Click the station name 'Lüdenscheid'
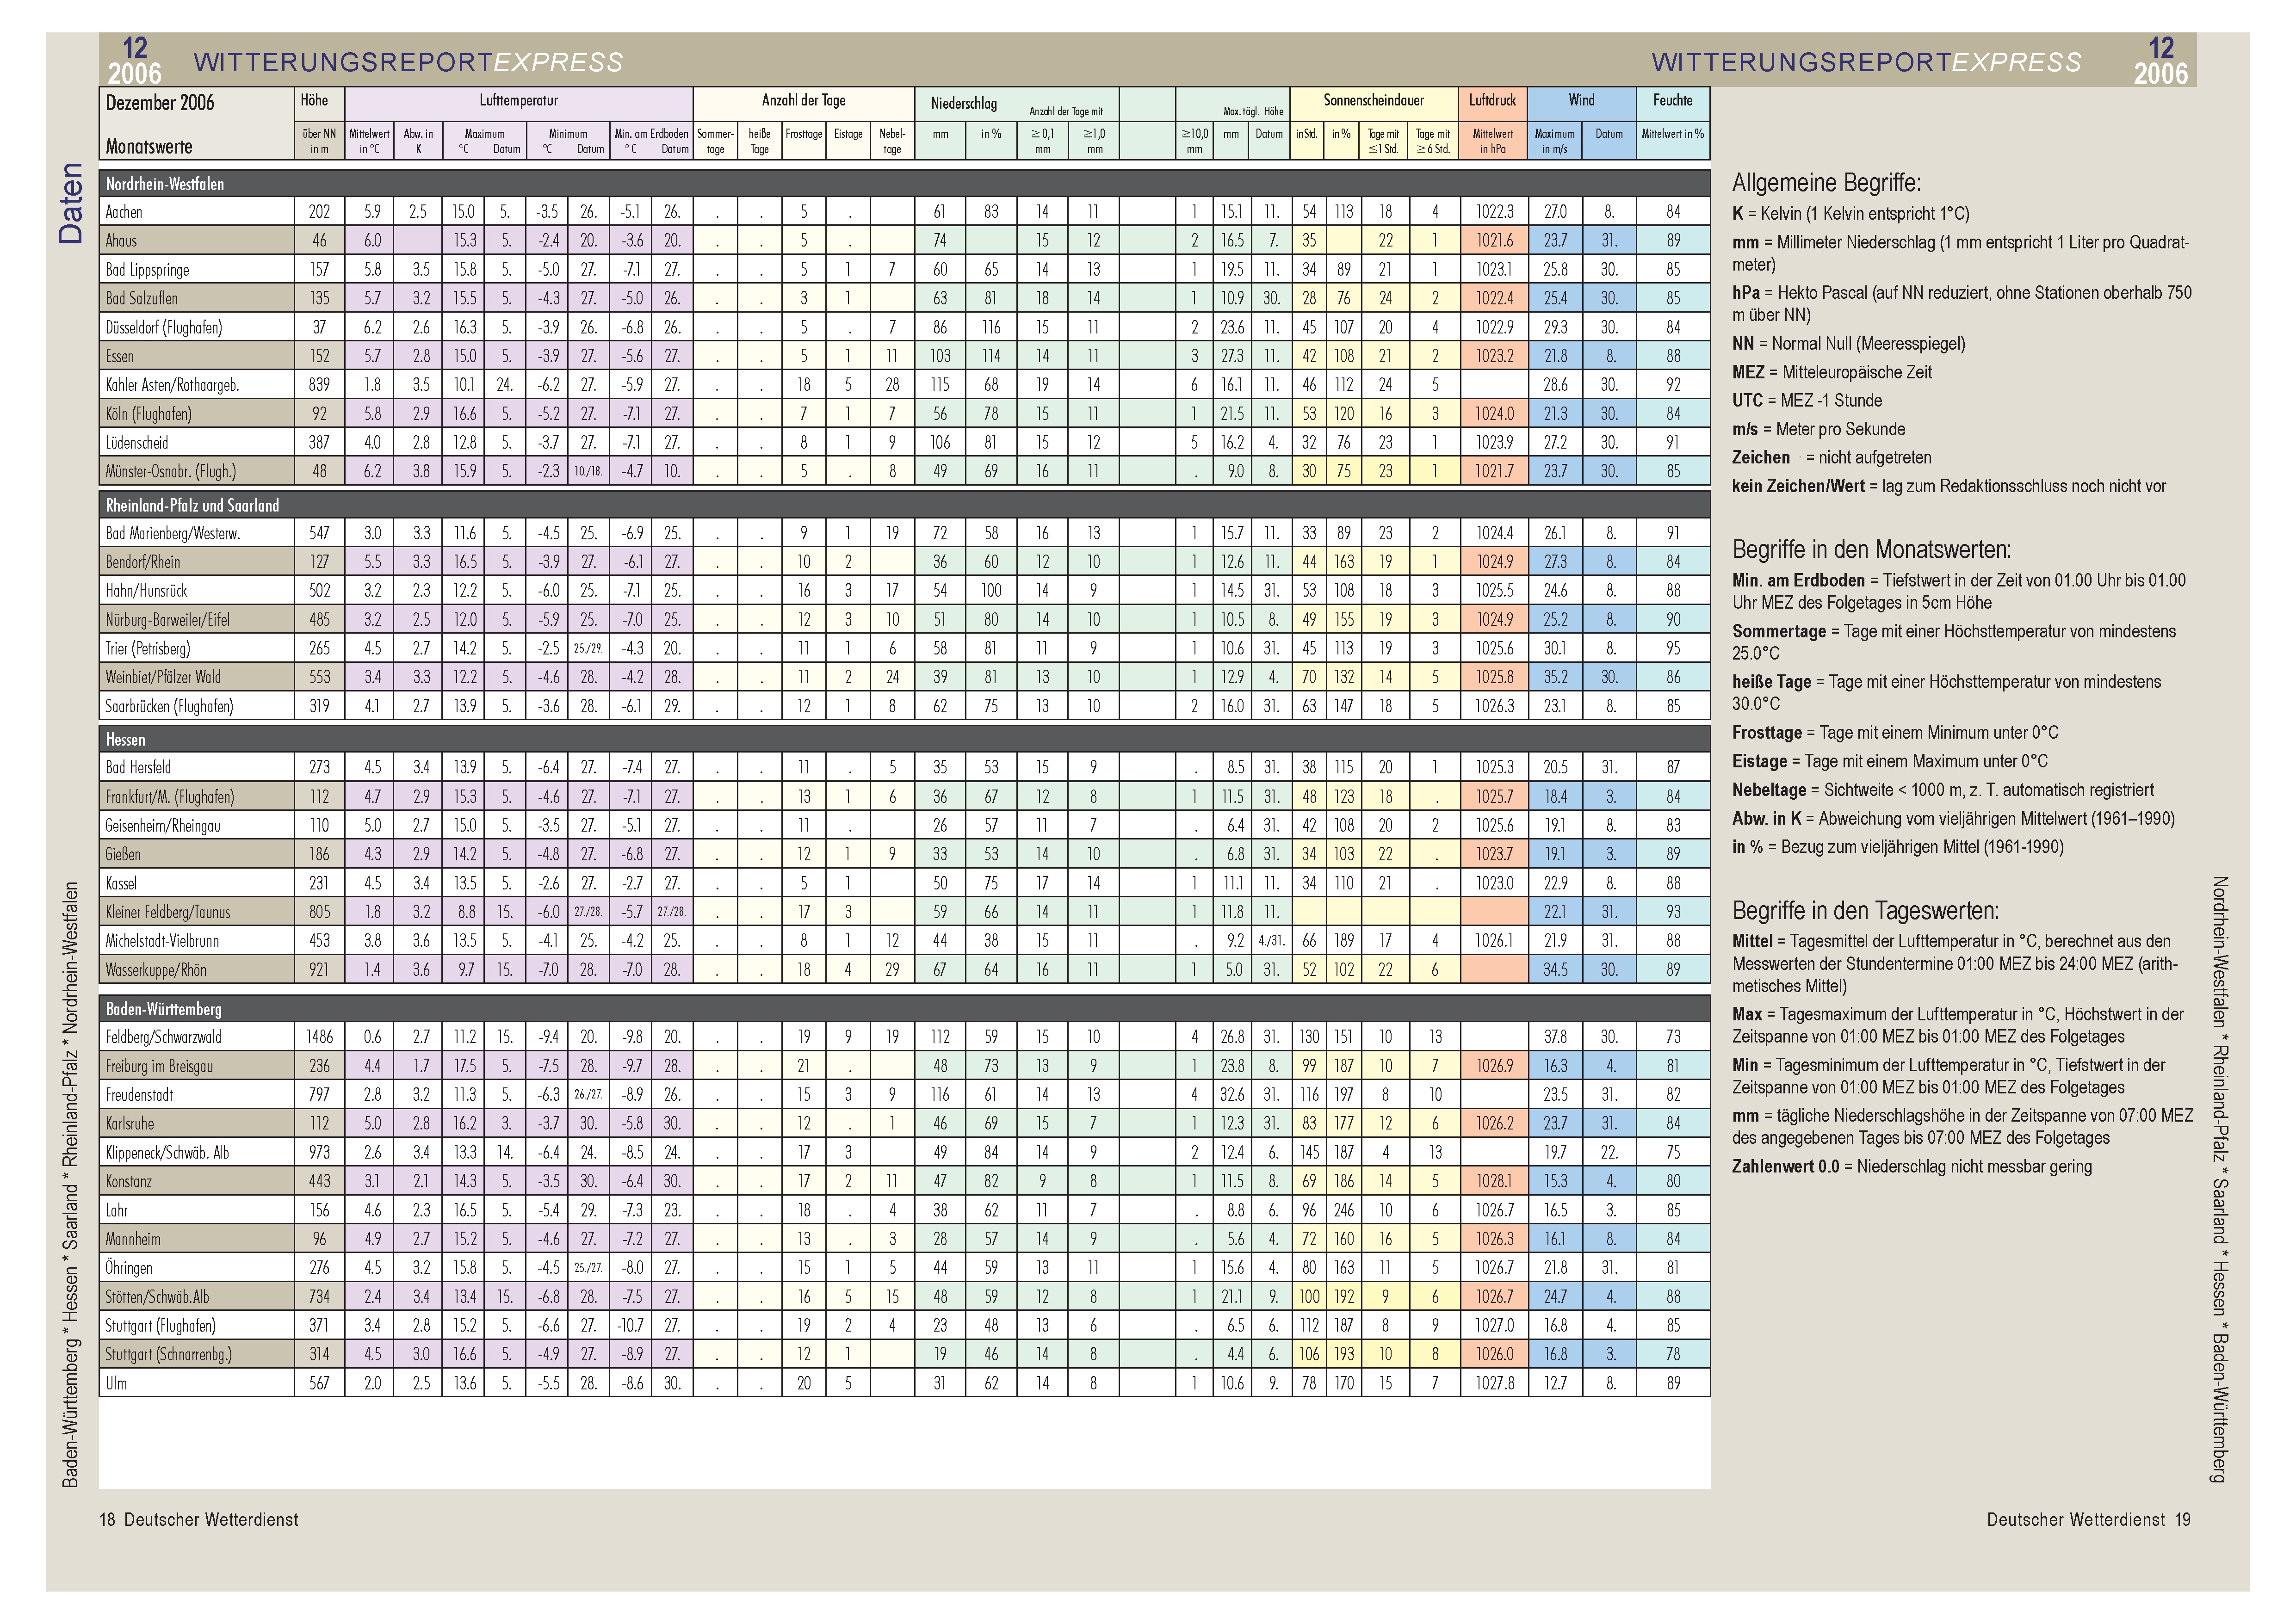The height and width of the screenshot is (1623, 2296). click(137, 443)
